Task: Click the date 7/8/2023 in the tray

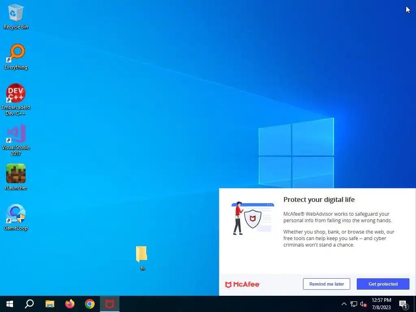Action: tap(381, 308)
